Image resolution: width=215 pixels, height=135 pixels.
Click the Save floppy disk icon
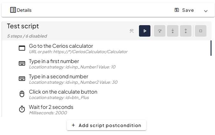(177, 10)
